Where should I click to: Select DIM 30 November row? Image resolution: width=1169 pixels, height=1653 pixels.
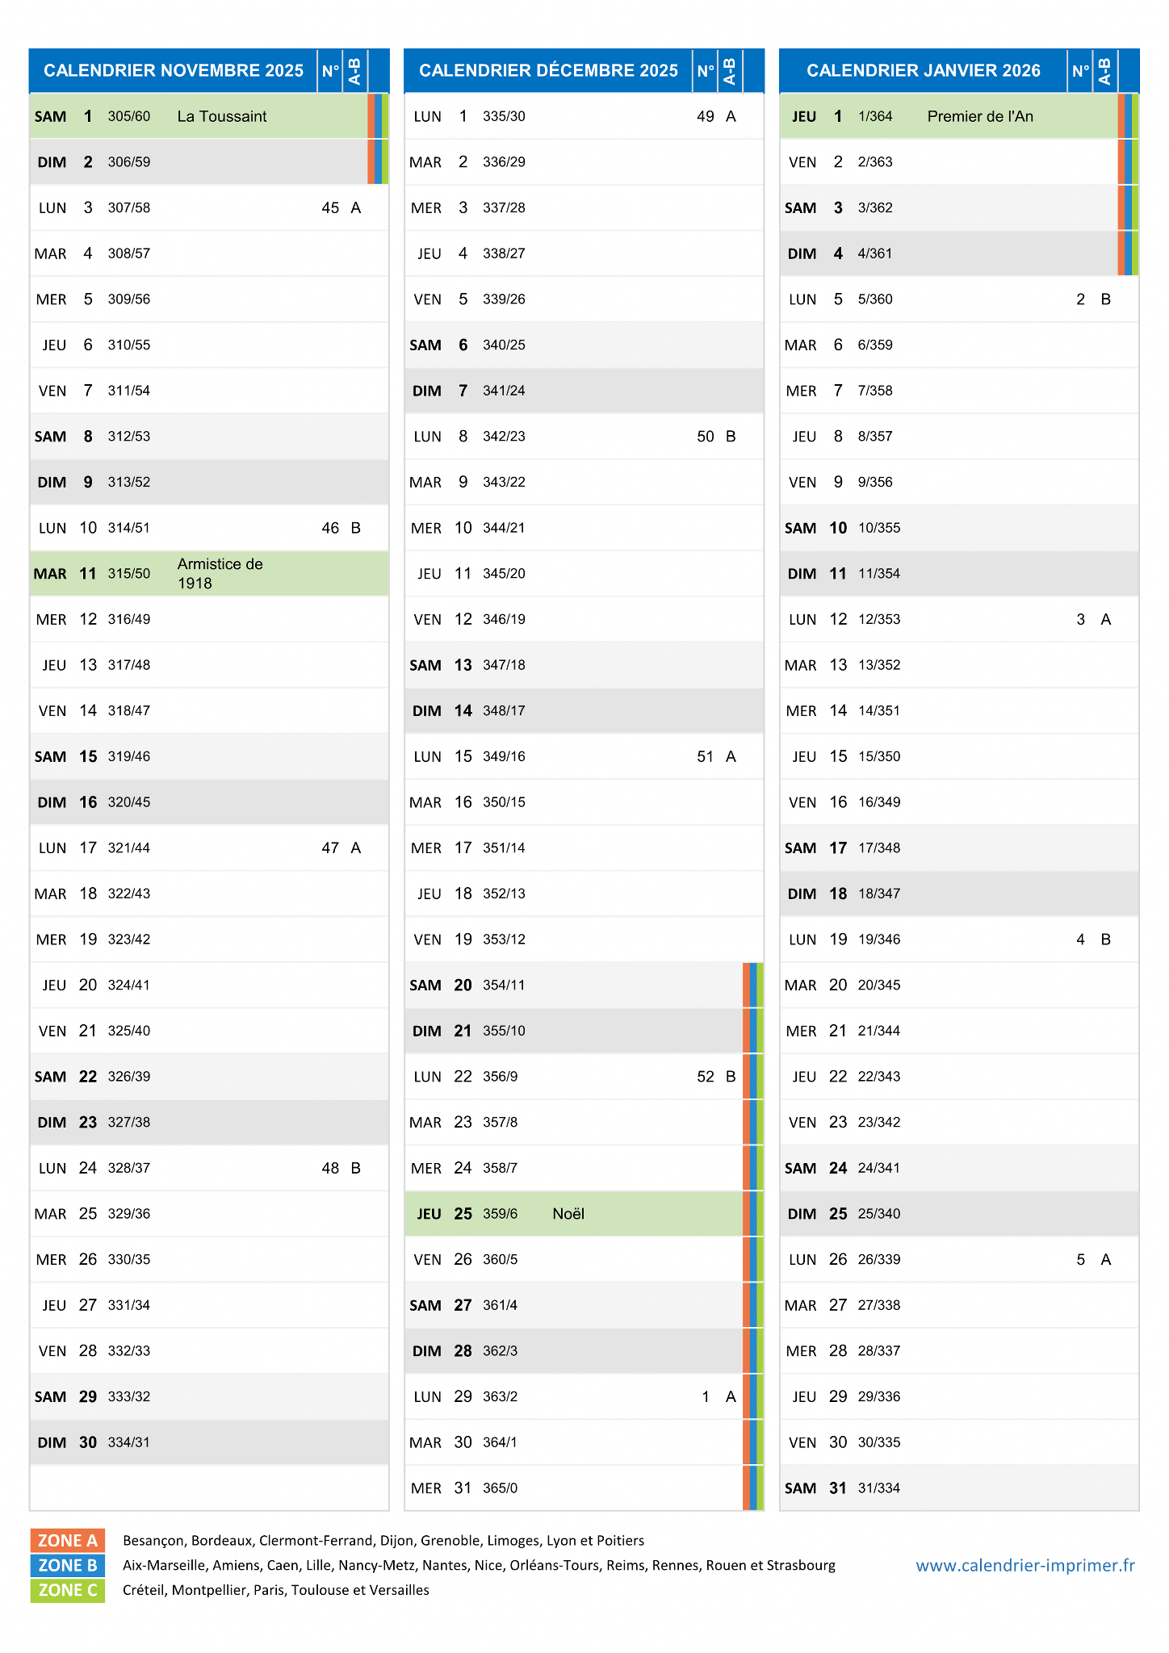(x=209, y=1442)
